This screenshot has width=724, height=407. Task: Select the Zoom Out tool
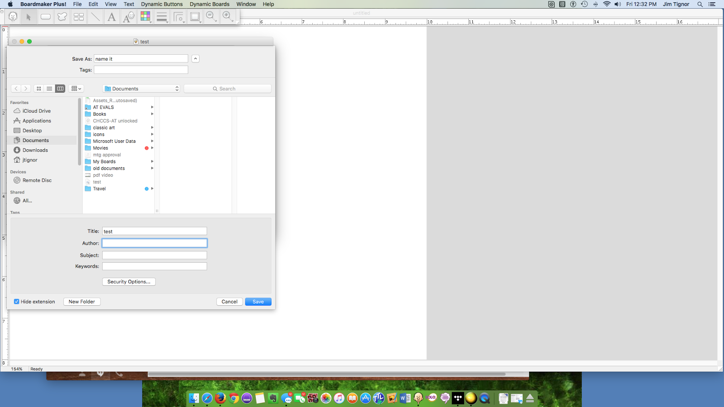tap(211, 17)
